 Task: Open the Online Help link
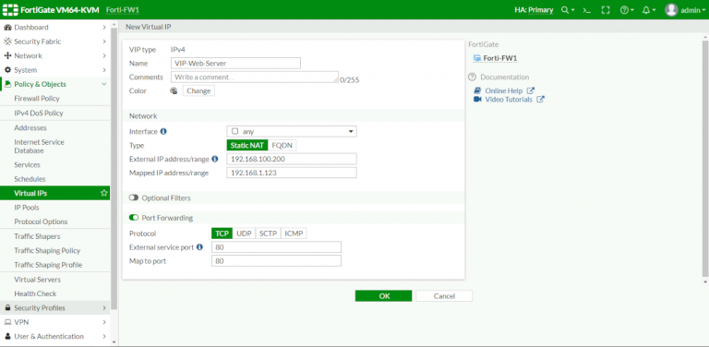504,90
